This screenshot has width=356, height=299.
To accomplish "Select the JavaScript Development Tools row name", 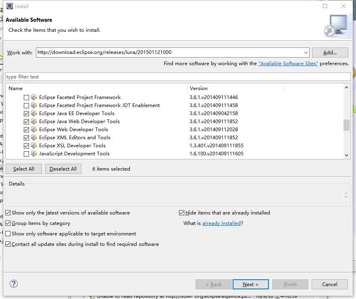I will (x=74, y=154).
